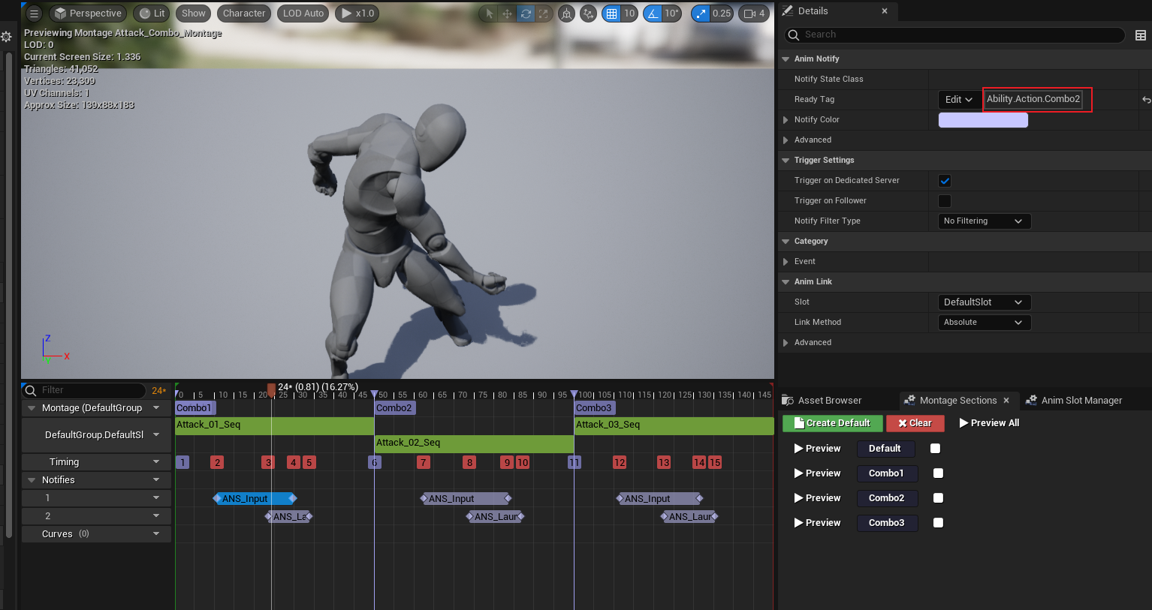Check the Combo2 section checkbox
The image size is (1152, 610).
coord(938,498)
